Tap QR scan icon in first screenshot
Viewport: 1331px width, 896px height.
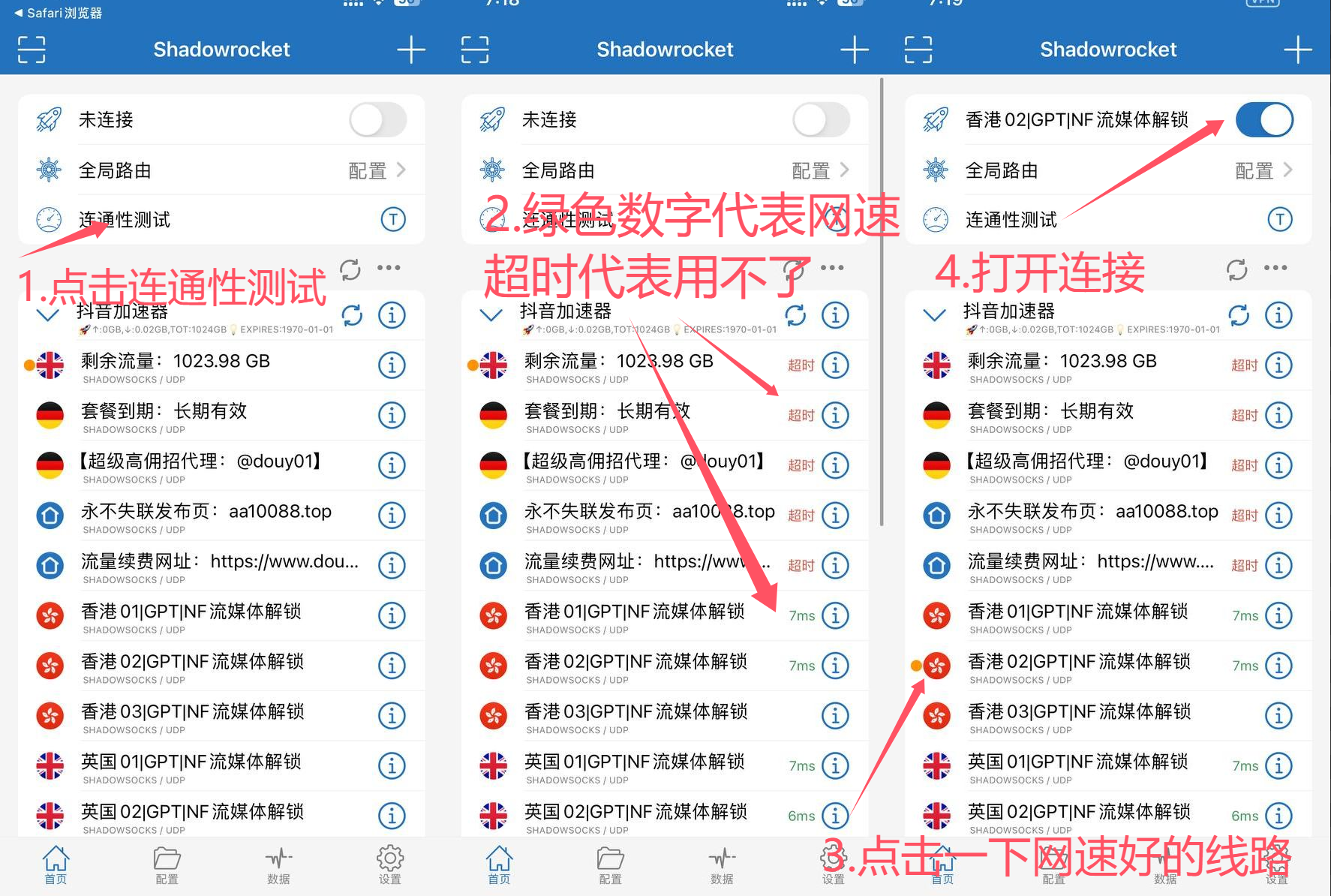pyautogui.click(x=32, y=50)
